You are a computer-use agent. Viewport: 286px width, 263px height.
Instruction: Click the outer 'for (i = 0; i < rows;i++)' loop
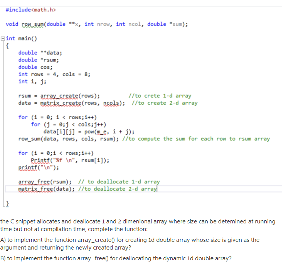coord(57,117)
